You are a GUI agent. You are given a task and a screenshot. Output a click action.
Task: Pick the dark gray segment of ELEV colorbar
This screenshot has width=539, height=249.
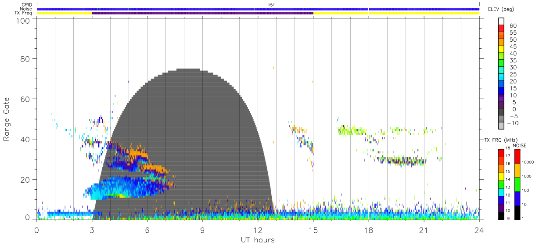tap(501, 112)
